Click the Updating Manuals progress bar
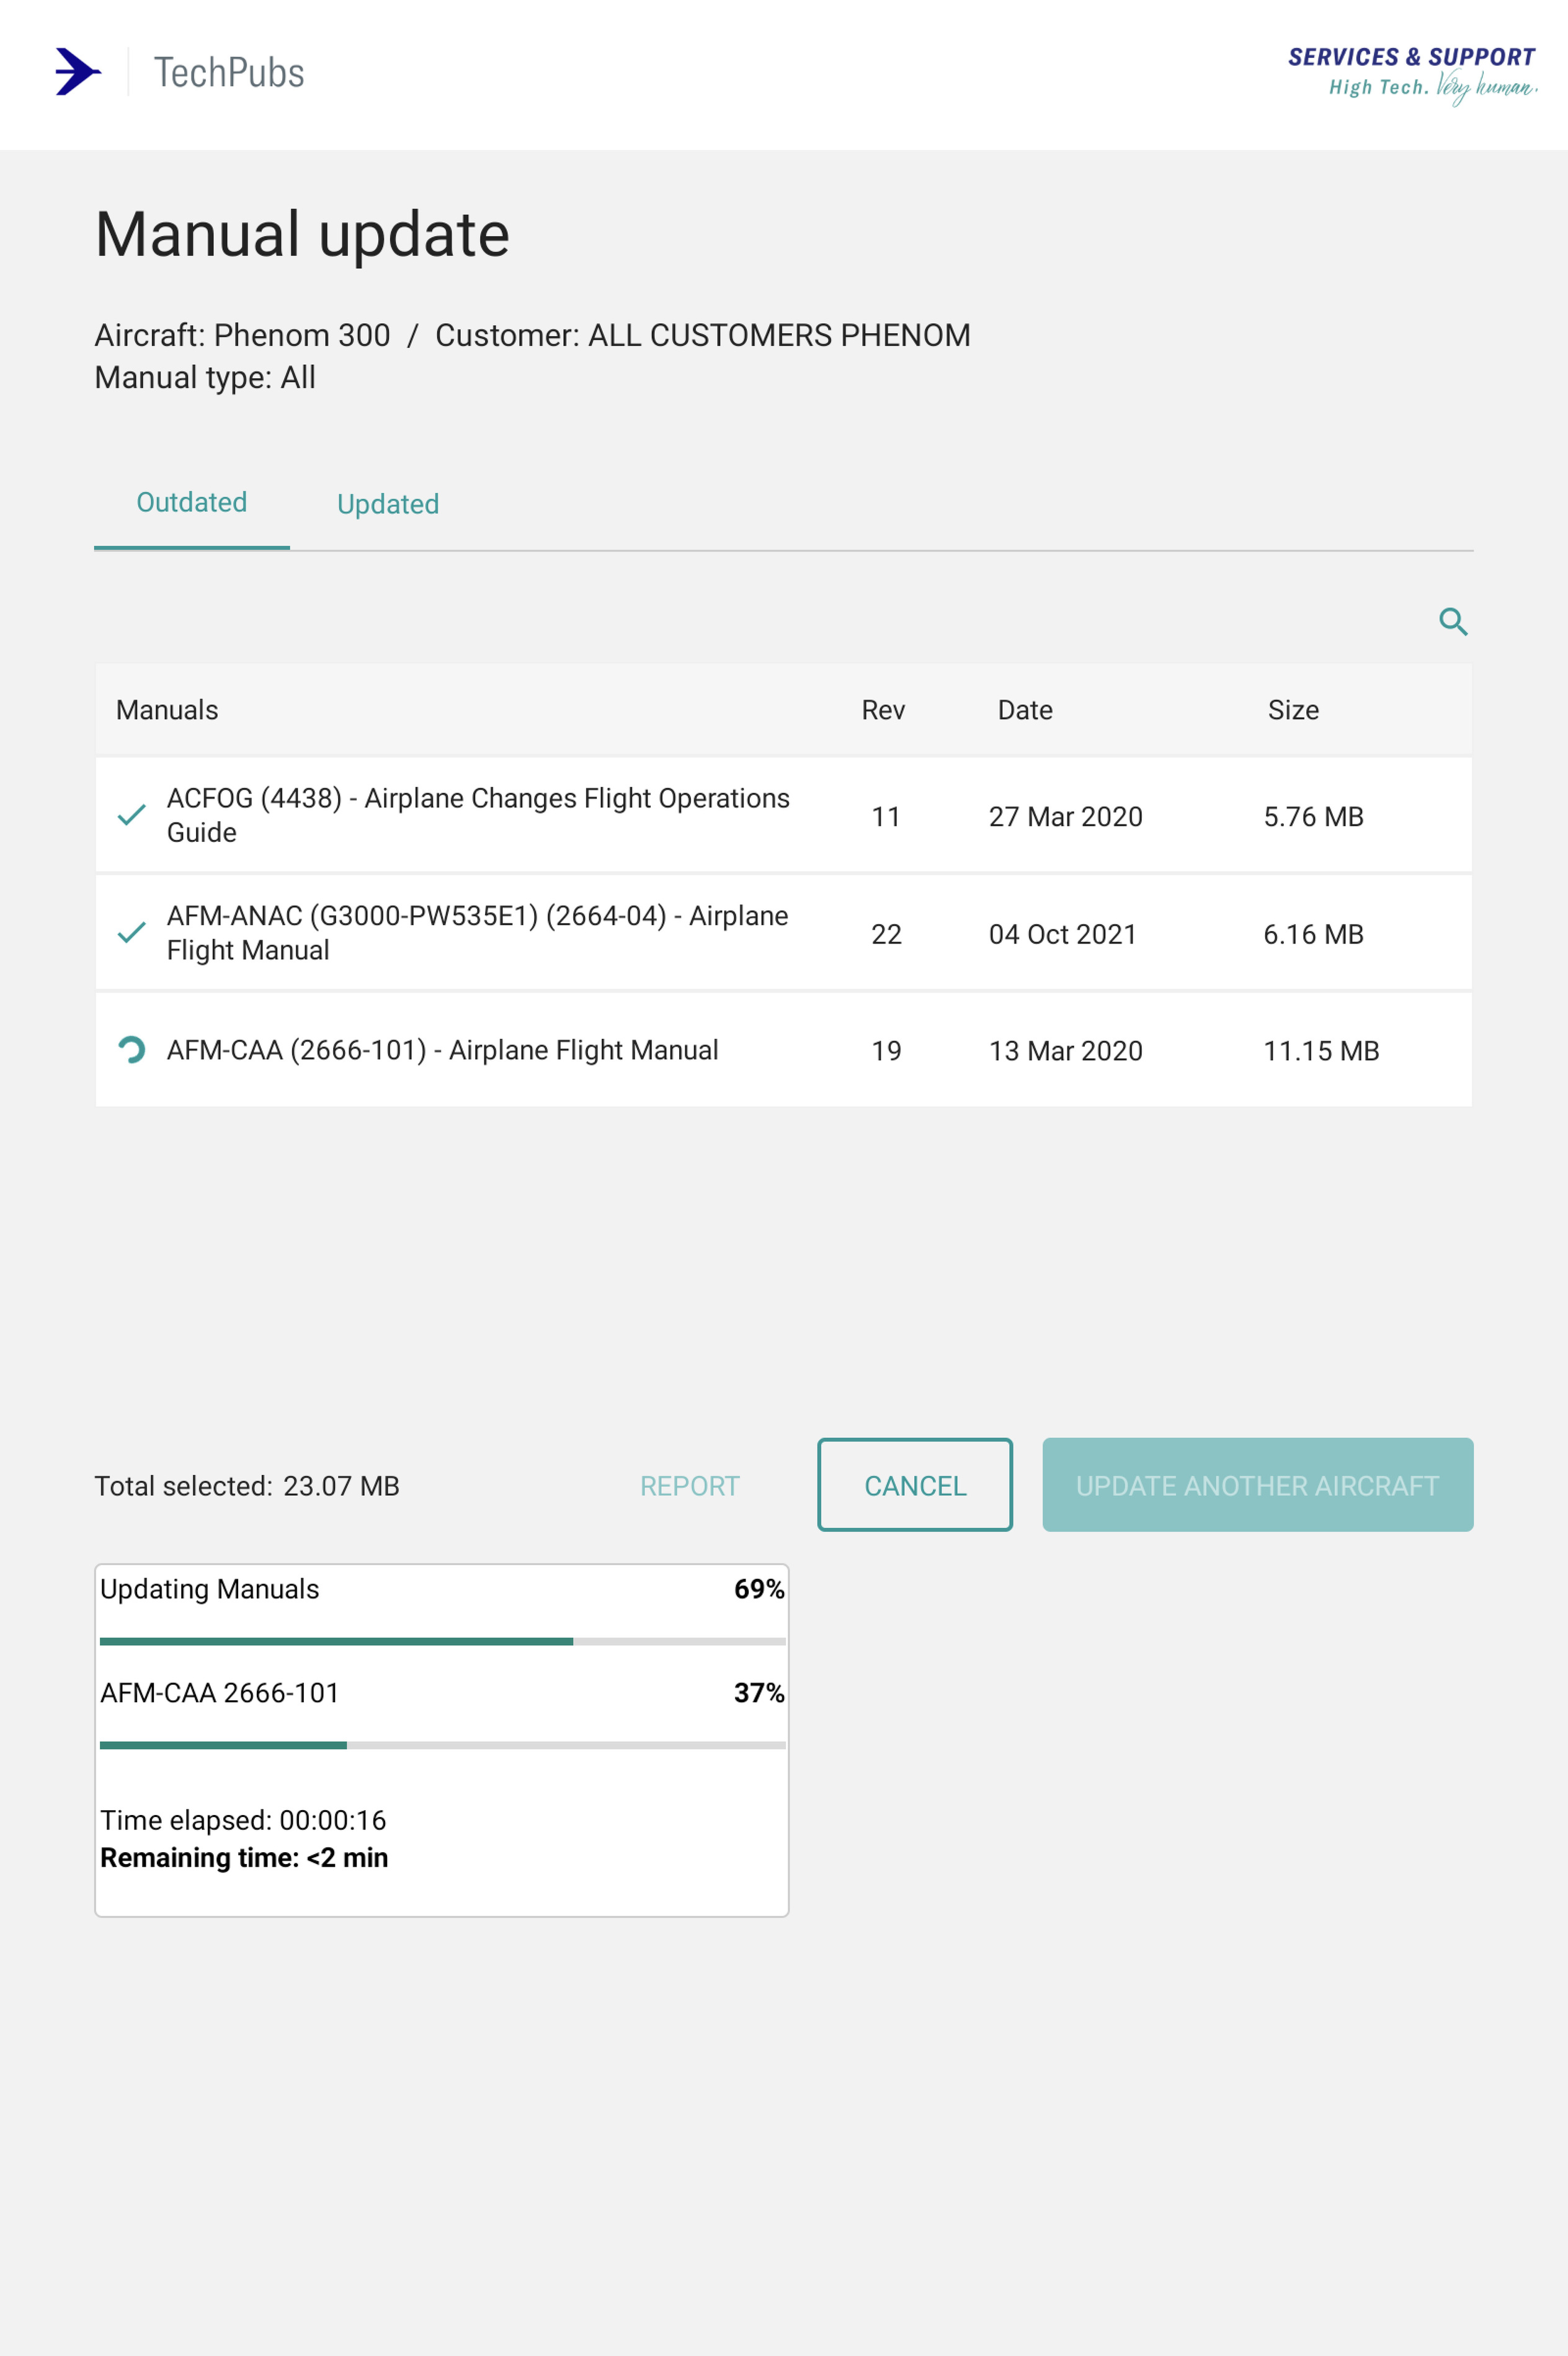 click(x=442, y=1641)
